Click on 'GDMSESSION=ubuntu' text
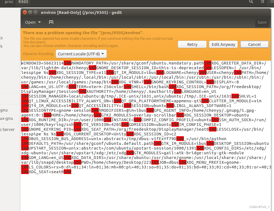The height and width of the screenshot is (211, 274). click(150, 125)
